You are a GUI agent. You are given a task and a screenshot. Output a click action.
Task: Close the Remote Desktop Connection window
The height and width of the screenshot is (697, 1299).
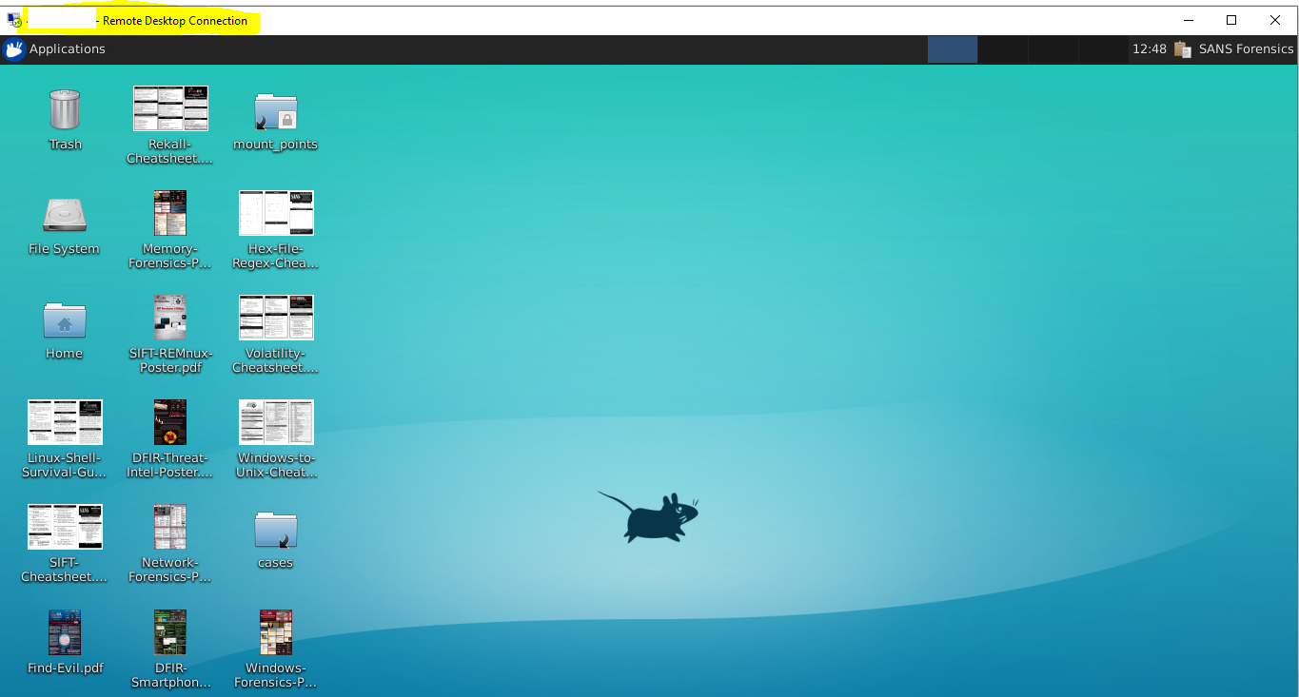click(x=1275, y=20)
